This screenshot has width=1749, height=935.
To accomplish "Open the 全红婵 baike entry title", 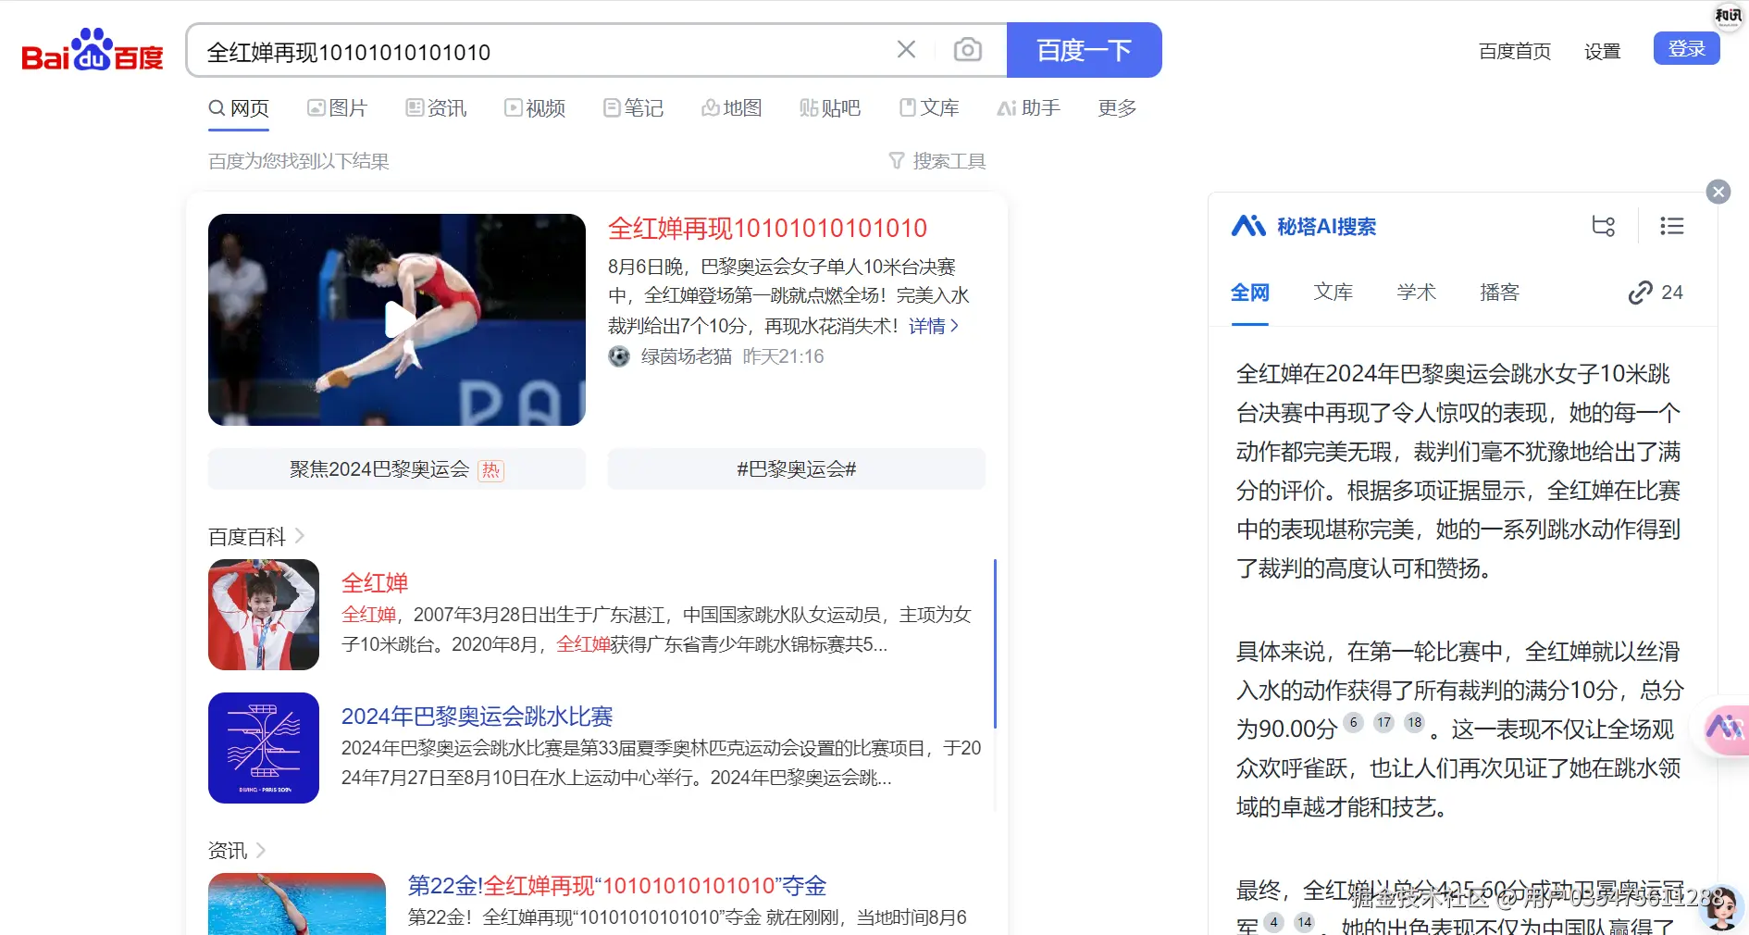I will [x=375, y=583].
